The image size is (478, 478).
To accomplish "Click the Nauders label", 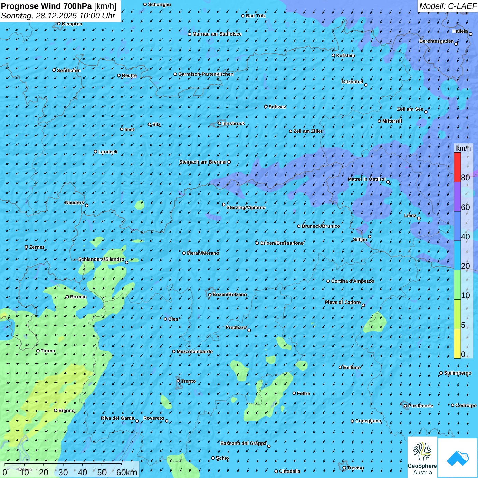I will click(74, 202).
